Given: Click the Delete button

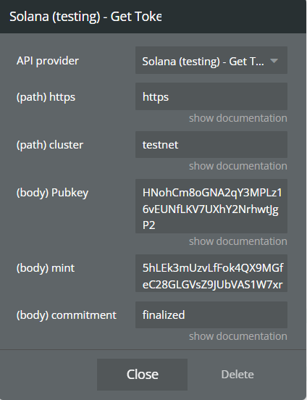Looking at the screenshot, I should pos(237,375).
